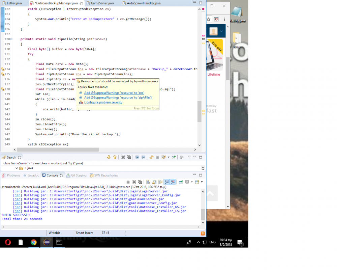Switch to the GameServer.java editor tab
This screenshot has height=270, width=337.
coord(102,3)
